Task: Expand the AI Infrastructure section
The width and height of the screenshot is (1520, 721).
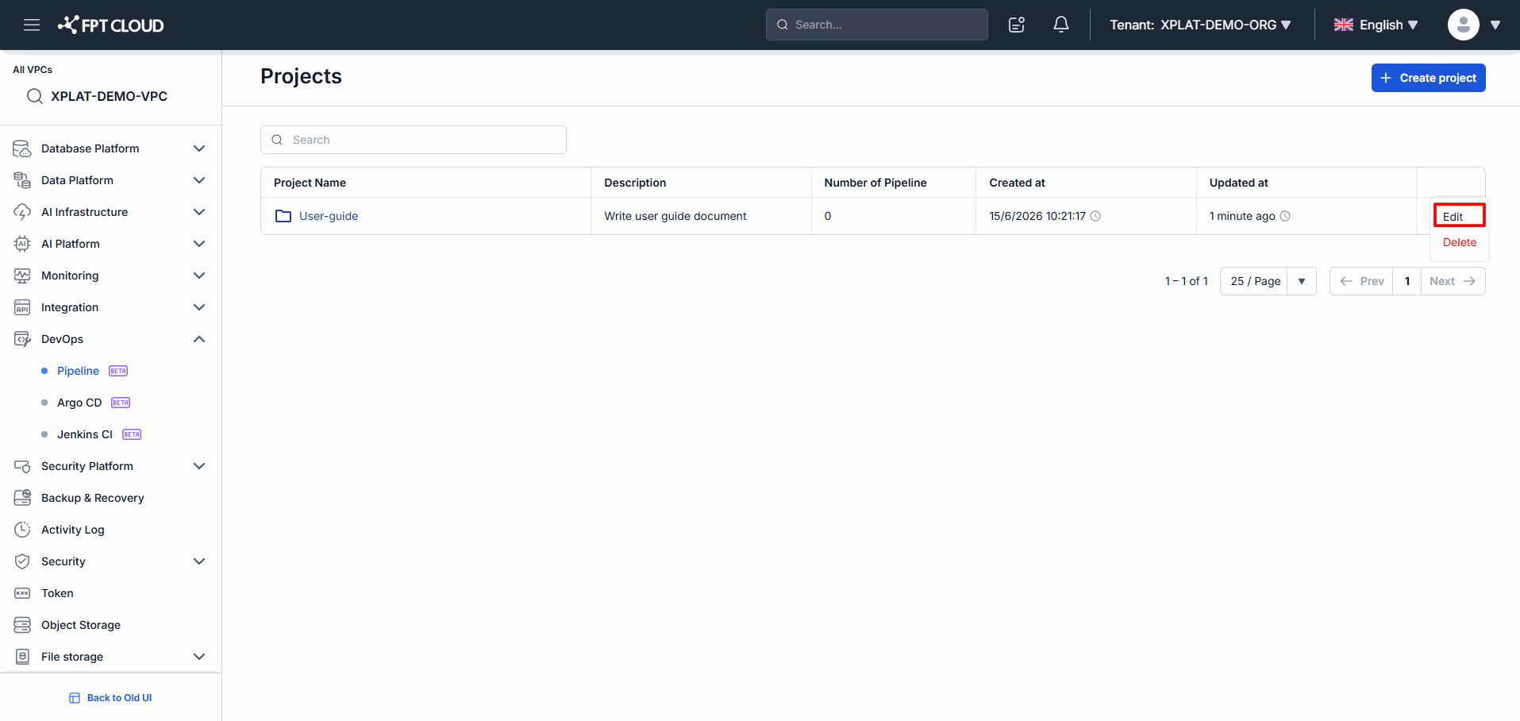Action: click(x=199, y=212)
